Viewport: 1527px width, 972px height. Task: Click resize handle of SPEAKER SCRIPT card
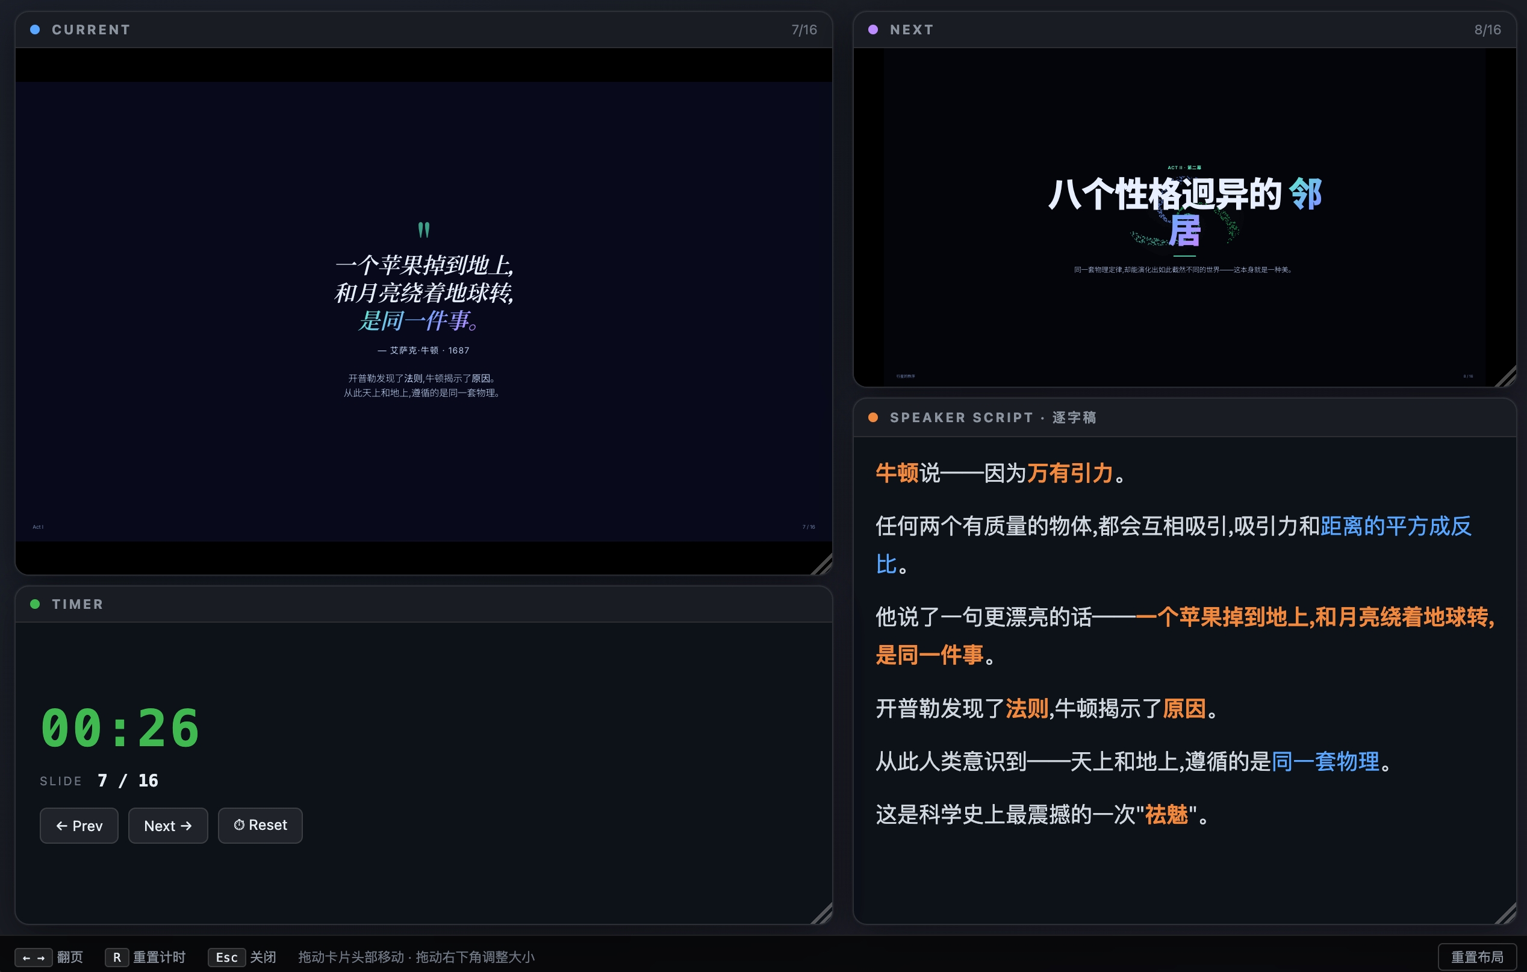coord(1507,915)
